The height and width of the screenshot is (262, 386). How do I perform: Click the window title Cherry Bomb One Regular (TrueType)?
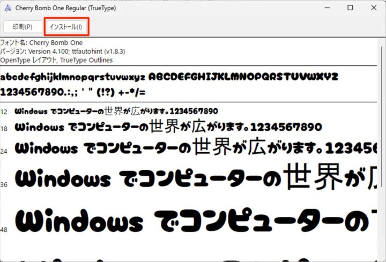(x=65, y=8)
